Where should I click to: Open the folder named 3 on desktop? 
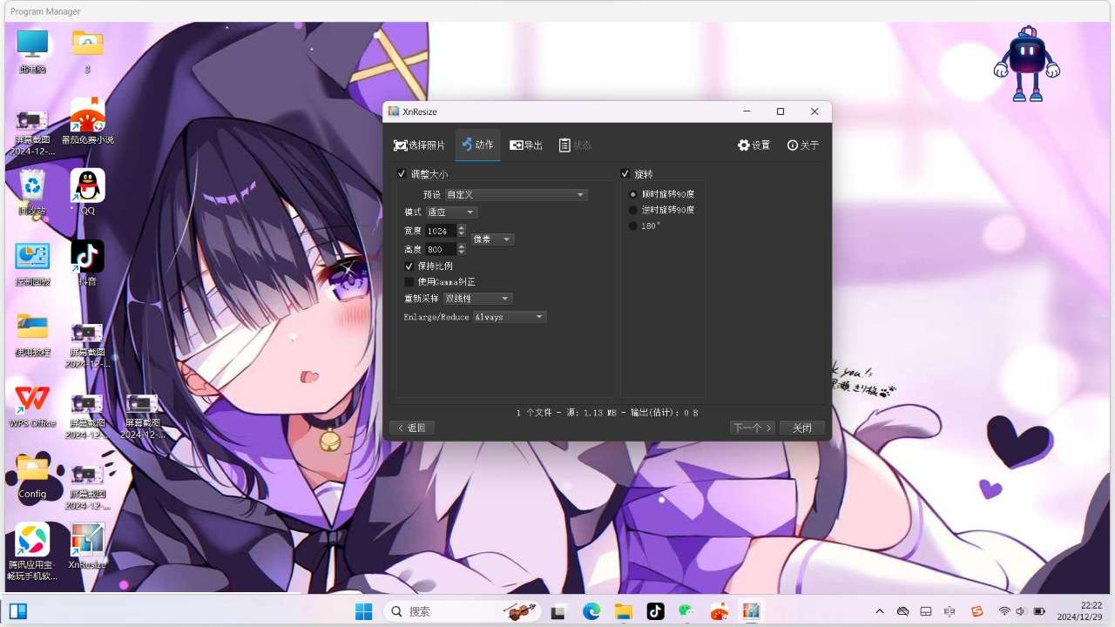click(87, 52)
